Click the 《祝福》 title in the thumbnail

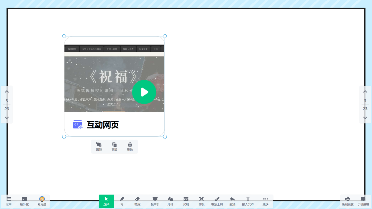tap(114, 77)
